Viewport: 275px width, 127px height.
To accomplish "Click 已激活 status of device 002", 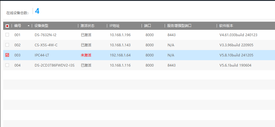I will [x=86, y=45].
